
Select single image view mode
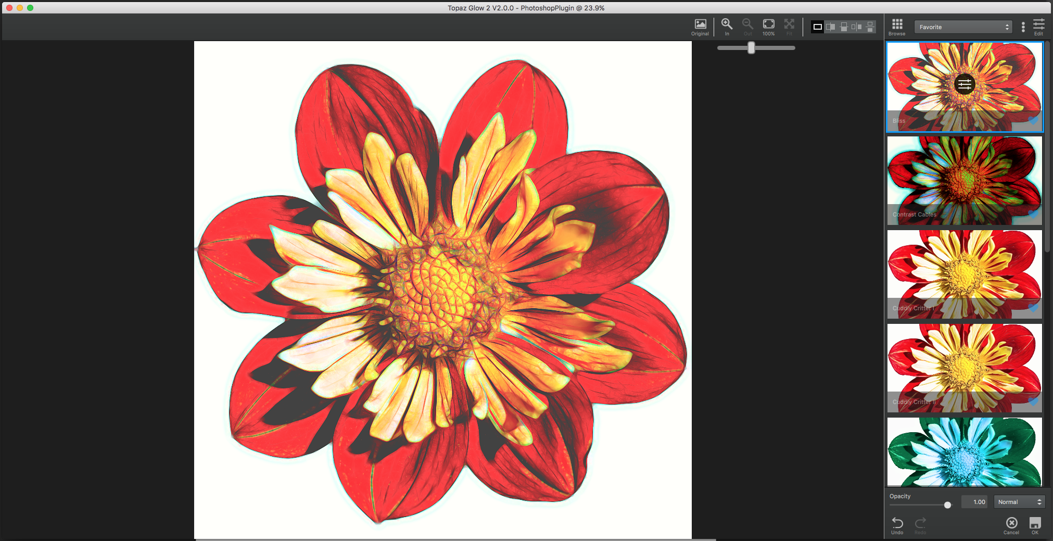point(818,27)
